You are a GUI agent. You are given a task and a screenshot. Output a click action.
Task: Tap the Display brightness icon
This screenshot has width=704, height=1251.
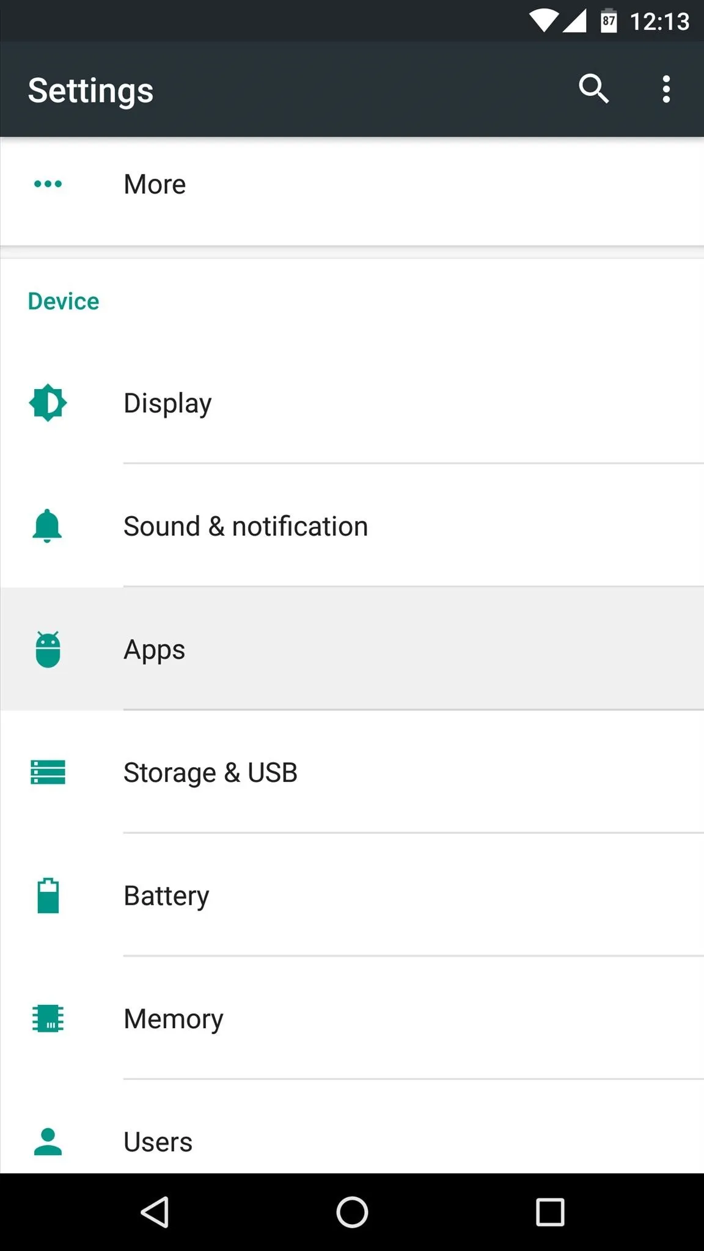(x=48, y=403)
